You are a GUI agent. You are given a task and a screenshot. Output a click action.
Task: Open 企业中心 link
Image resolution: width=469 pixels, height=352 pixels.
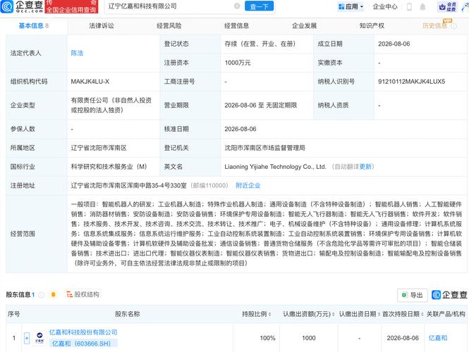(x=385, y=6)
